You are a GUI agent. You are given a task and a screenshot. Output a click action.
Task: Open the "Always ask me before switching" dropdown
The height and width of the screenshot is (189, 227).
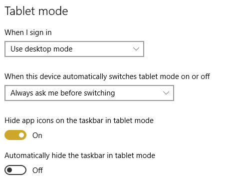point(89,93)
